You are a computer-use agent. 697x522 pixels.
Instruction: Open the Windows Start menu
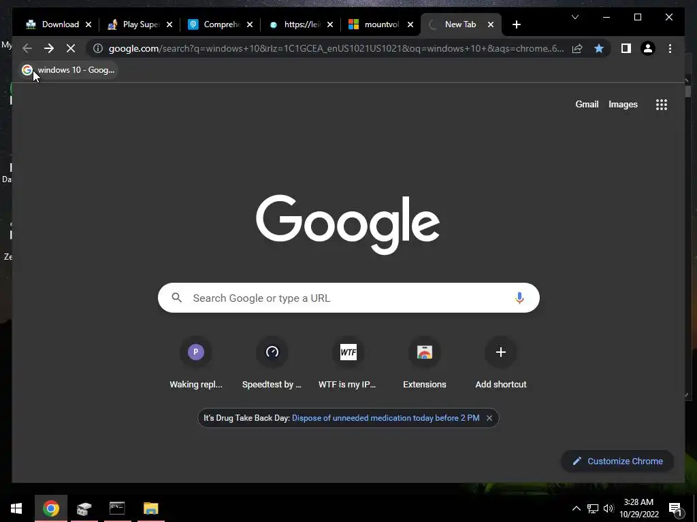click(x=16, y=508)
